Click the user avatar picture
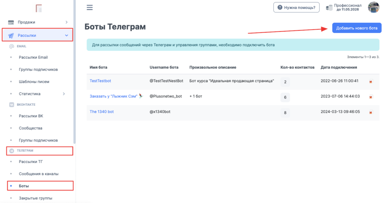 coord(373,7)
